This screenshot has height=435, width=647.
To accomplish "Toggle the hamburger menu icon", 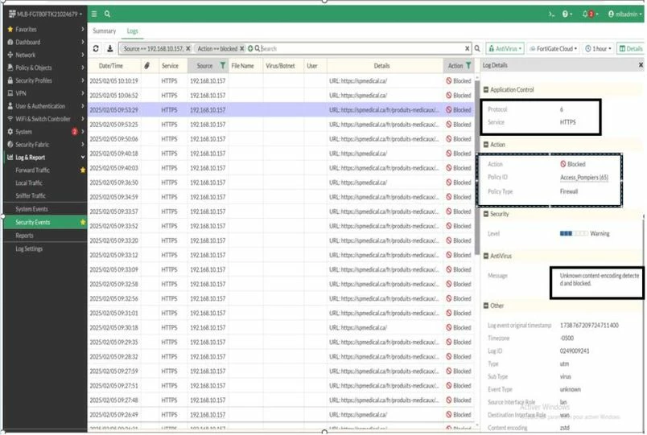I will 94,14.
